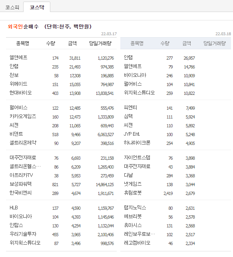Click the 에브리봇 stock name

pos(133,217)
